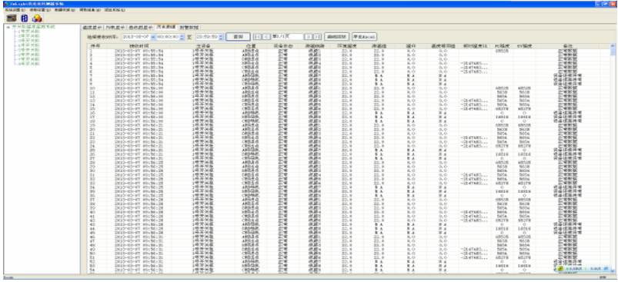Image resolution: width=618 pixels, height=282 pixels.
Task: Click the export Excel button
Action: (x=365, y=37)
